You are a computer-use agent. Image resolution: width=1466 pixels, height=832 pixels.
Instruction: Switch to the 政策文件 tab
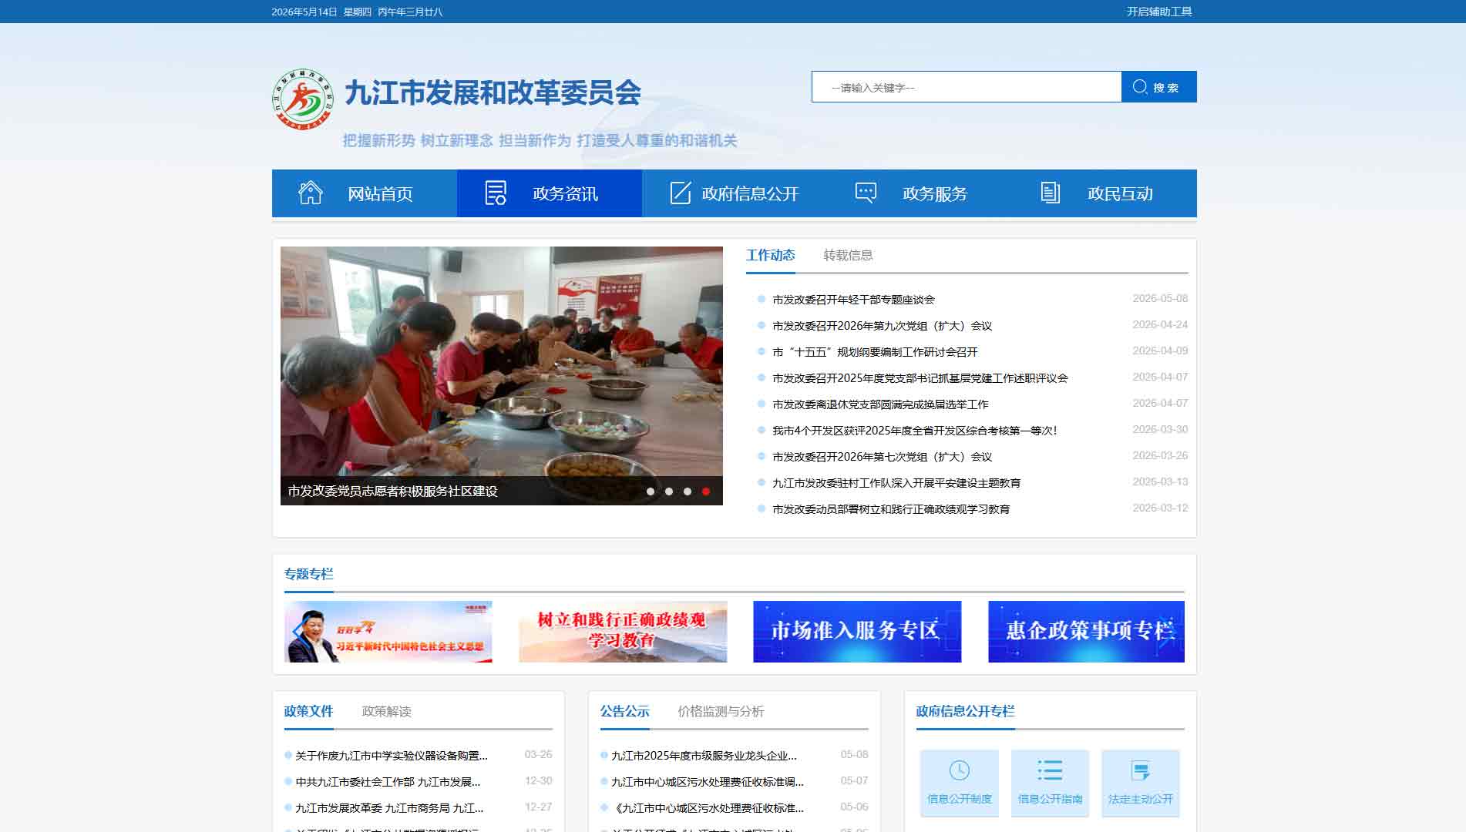tap(308, 711)
